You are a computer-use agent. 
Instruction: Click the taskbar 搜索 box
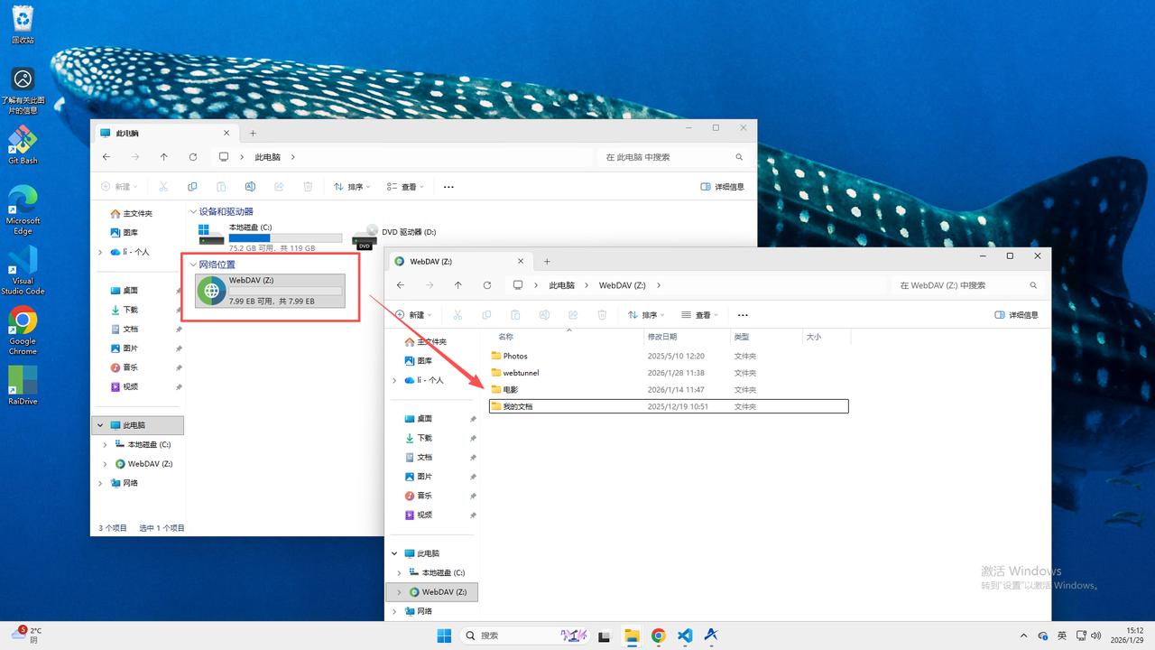527,636
